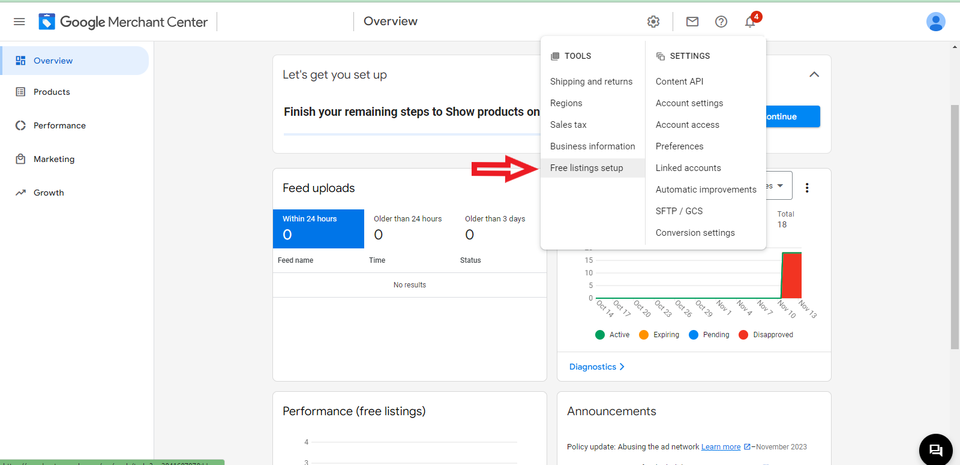Open the settings gear menu

(653, 22)
